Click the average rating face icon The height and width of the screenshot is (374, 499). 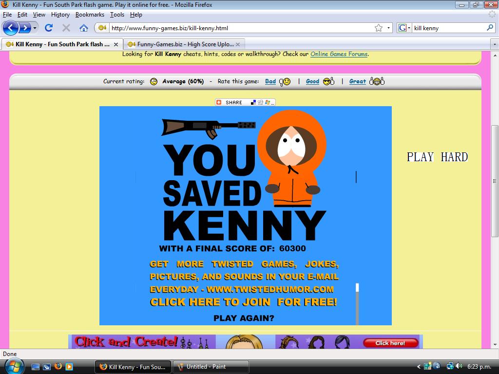click(x=154, y=82)
